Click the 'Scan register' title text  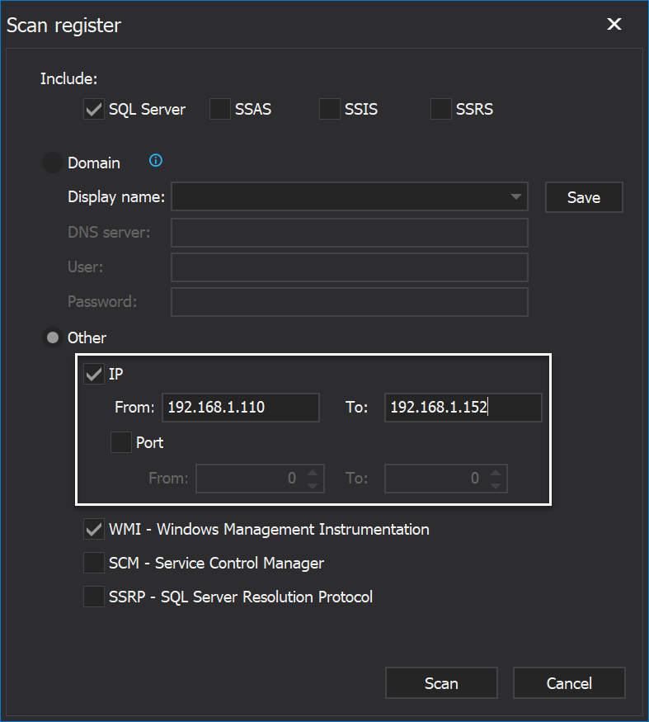pos(63,26)
